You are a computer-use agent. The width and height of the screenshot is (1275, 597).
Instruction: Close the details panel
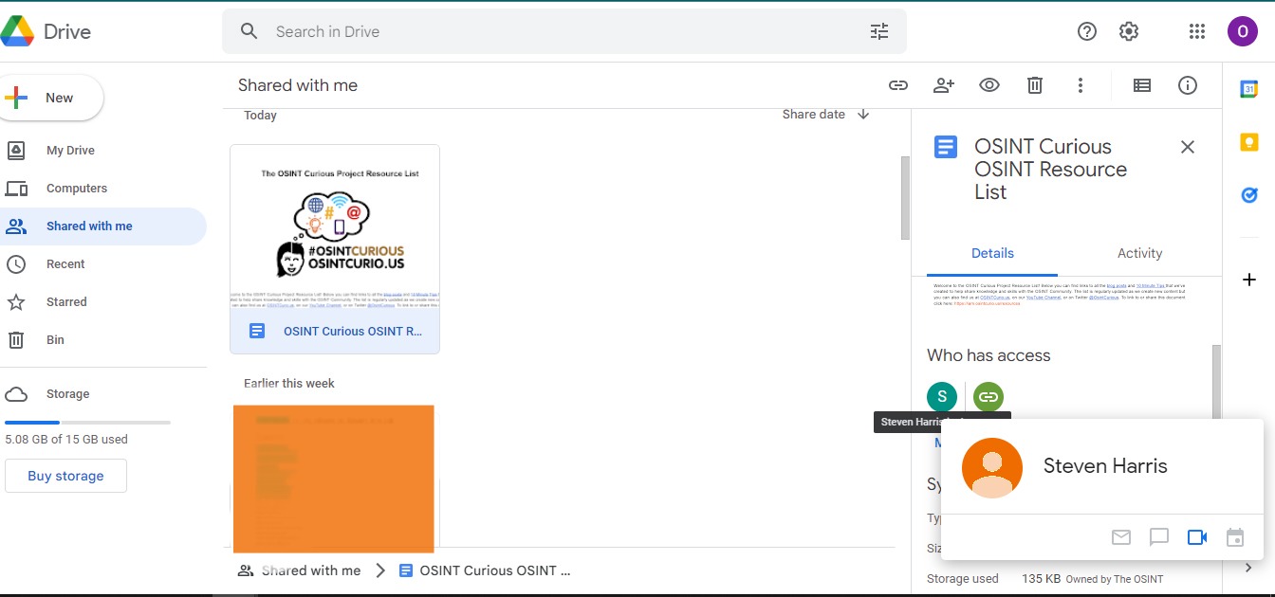(1188, 147)
